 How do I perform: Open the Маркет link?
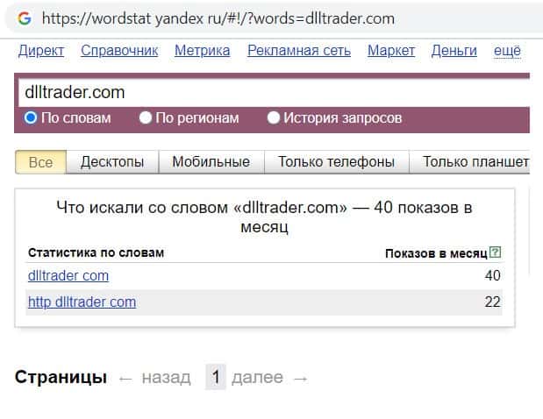391,51
